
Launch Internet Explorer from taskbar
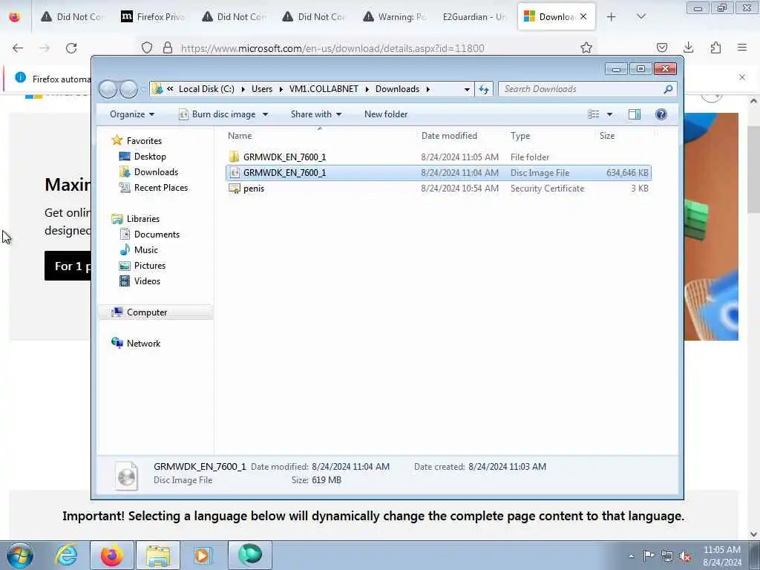point(65,555)
